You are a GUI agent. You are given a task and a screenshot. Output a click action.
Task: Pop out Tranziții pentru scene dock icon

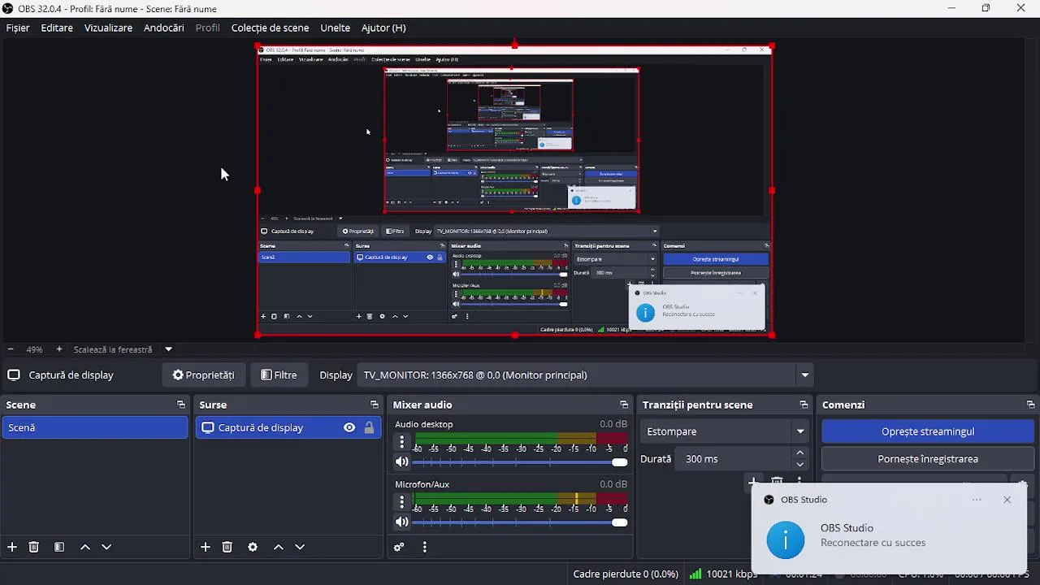(803, 405)
